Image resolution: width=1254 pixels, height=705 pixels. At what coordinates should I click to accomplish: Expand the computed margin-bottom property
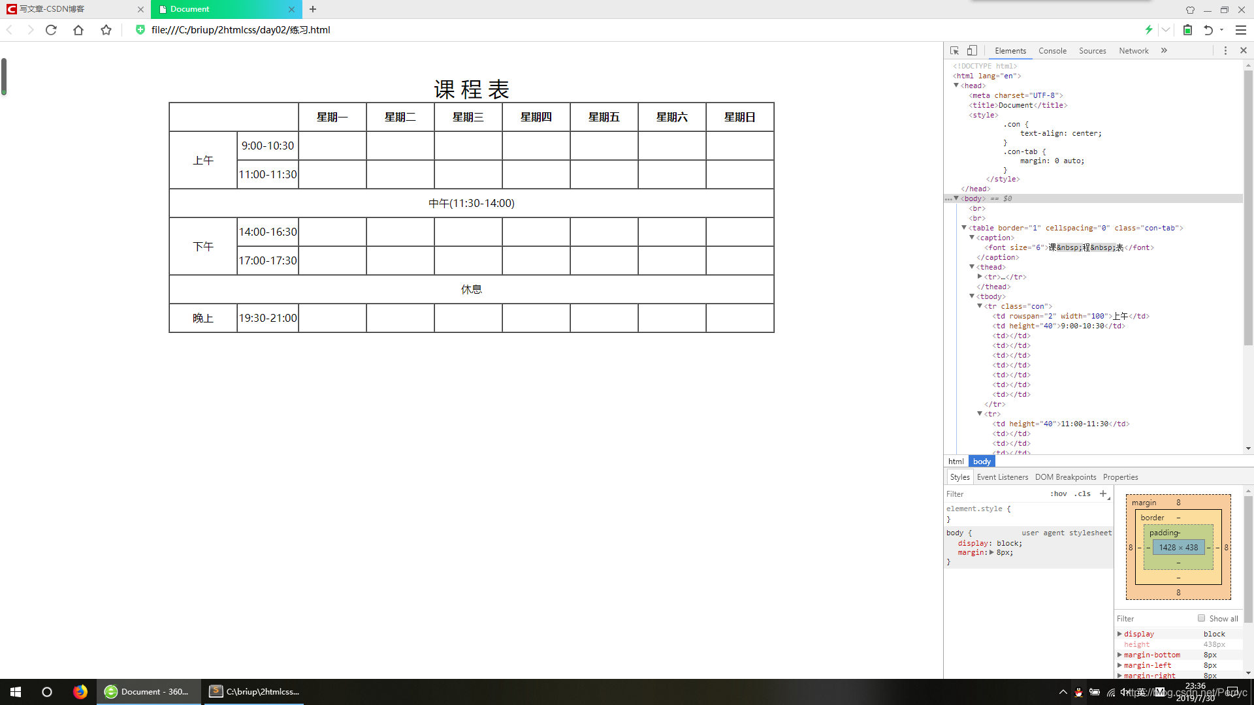(x=1119, y=655)
